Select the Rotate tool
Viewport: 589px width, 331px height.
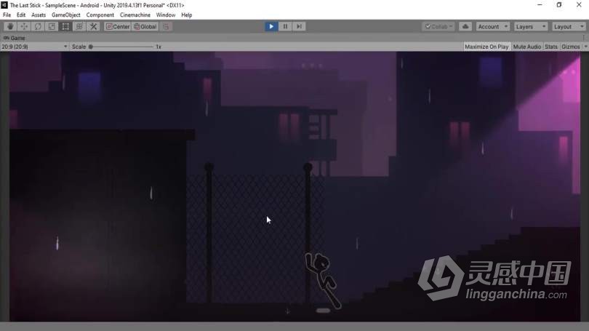(x=38, y=26)
